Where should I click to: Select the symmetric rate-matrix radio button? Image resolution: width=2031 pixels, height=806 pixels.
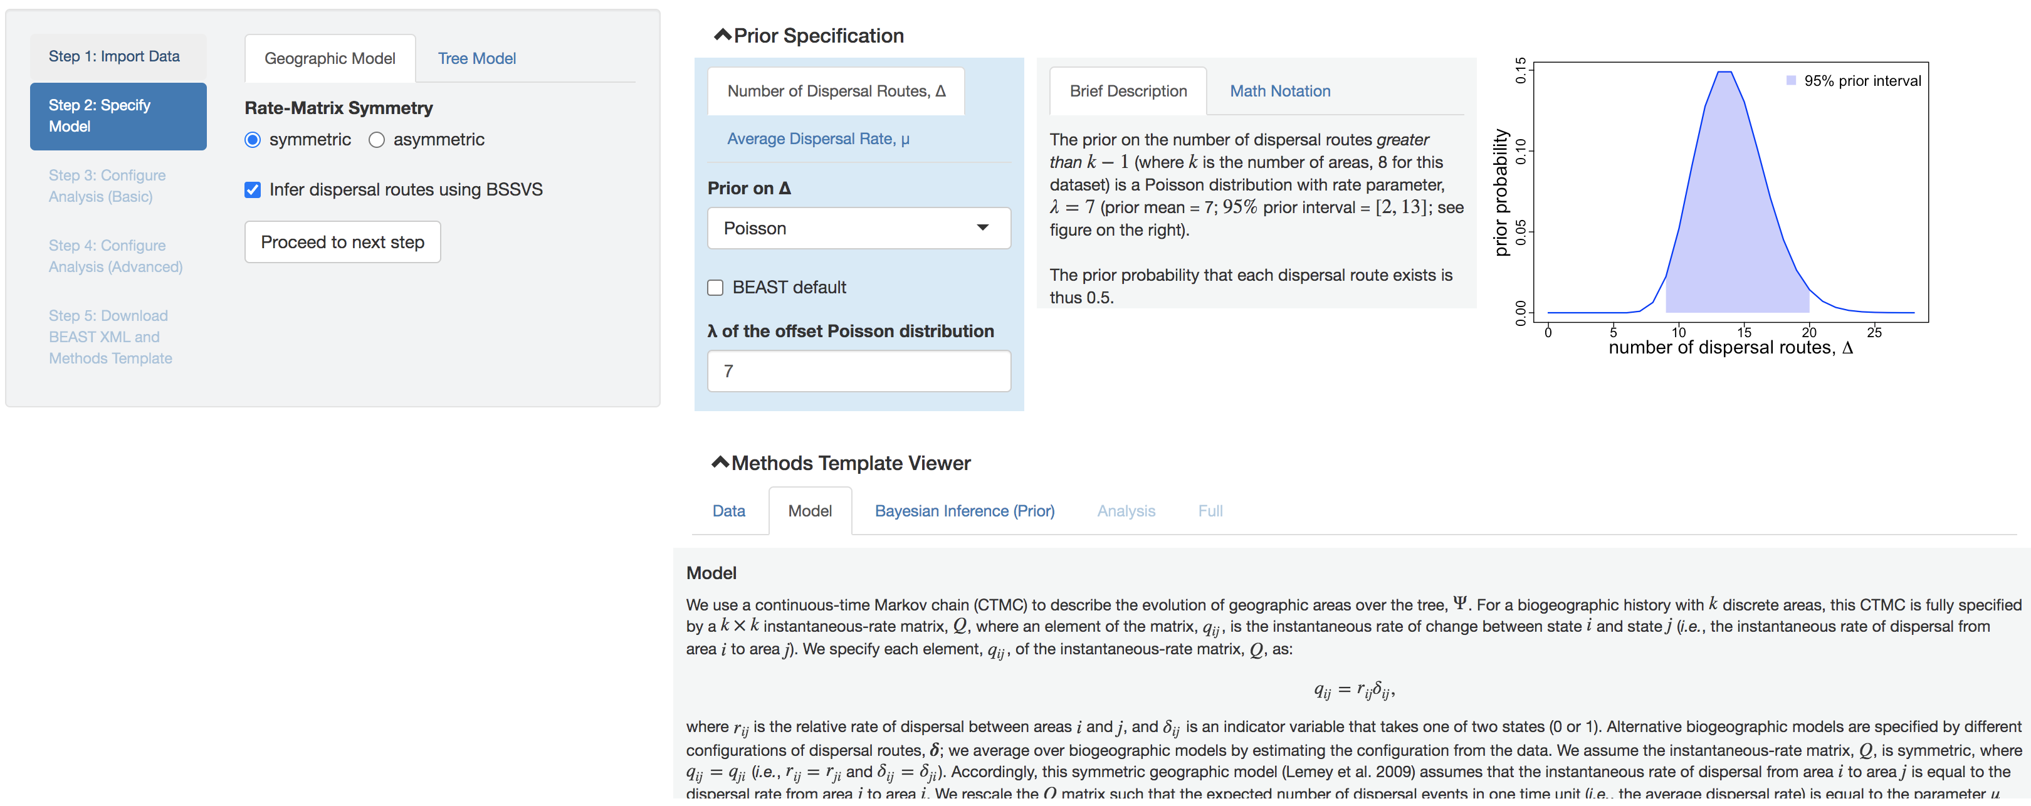point(253,140)
